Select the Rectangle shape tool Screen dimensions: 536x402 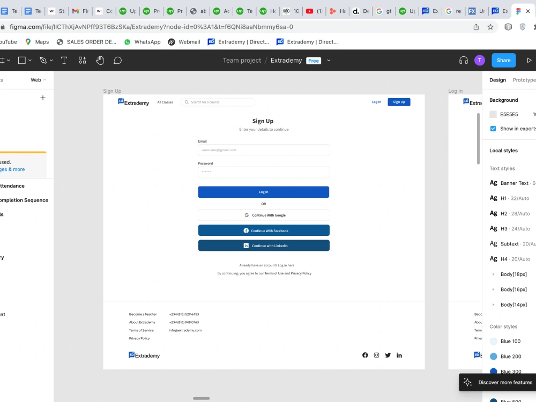(x=23, y=60)
